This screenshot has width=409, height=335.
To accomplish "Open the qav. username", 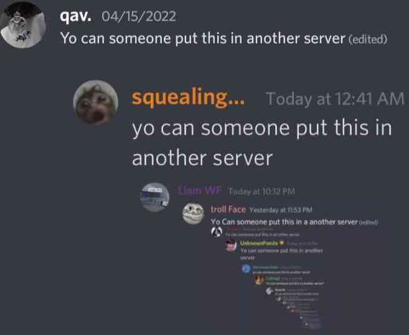I will point(76,16).
